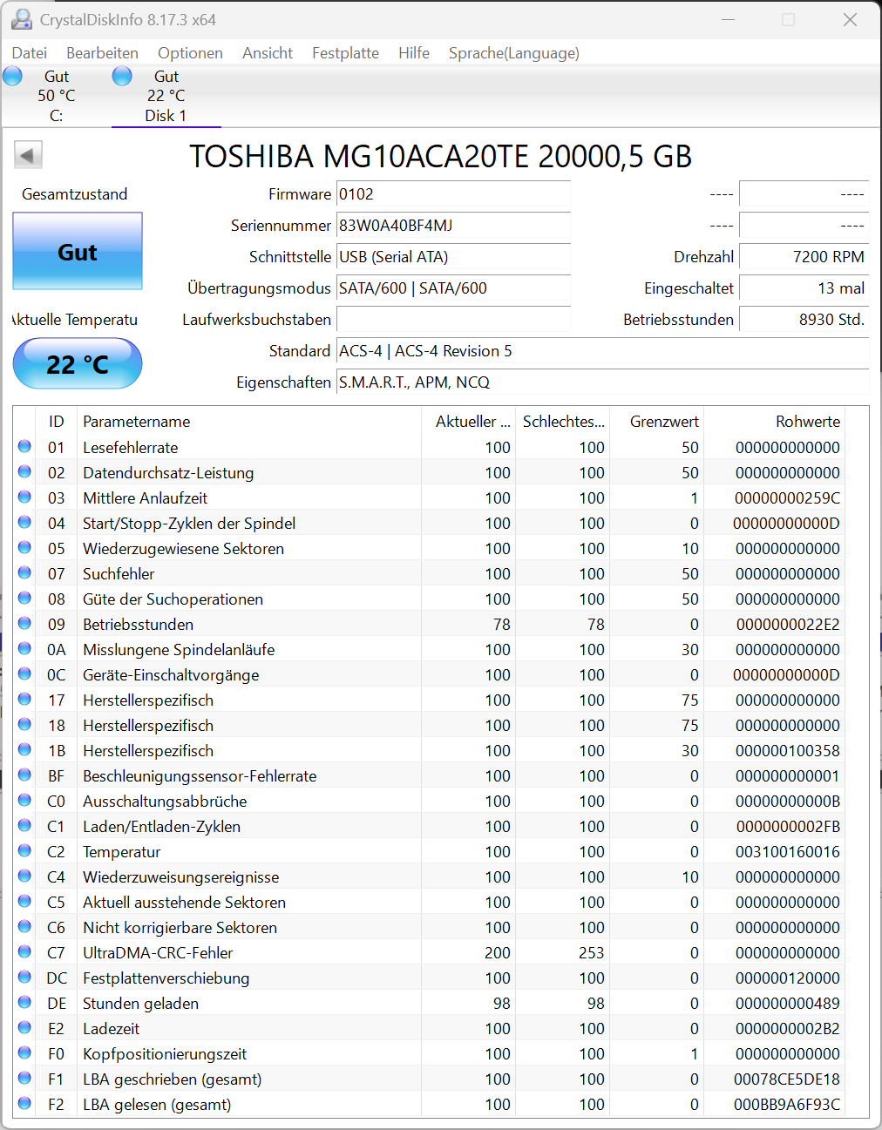Click status orb for attribute 09 Betriebsstunden

24,623
